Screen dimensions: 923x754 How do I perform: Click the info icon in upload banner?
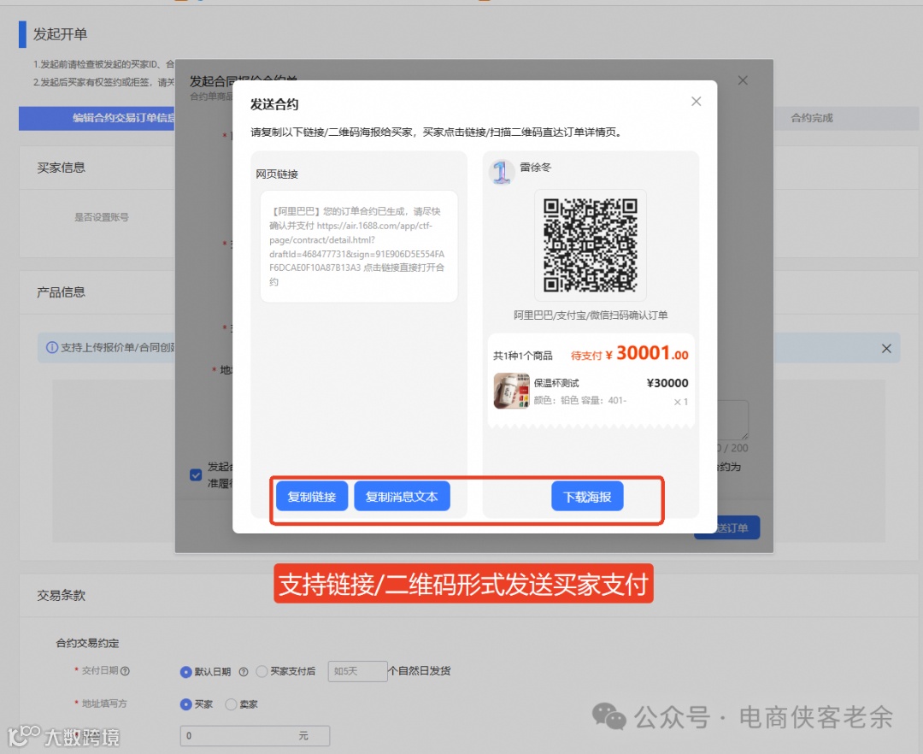[52, 347]
